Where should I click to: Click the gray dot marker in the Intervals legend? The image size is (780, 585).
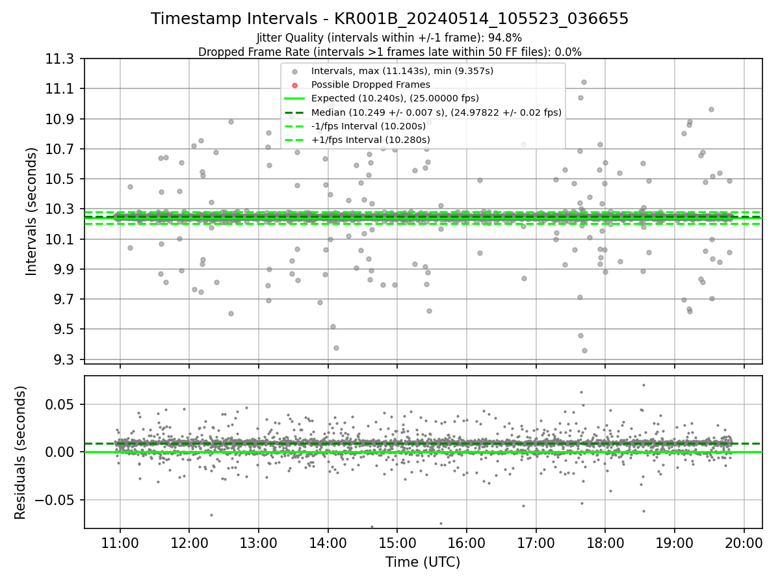tap(294, 71)
